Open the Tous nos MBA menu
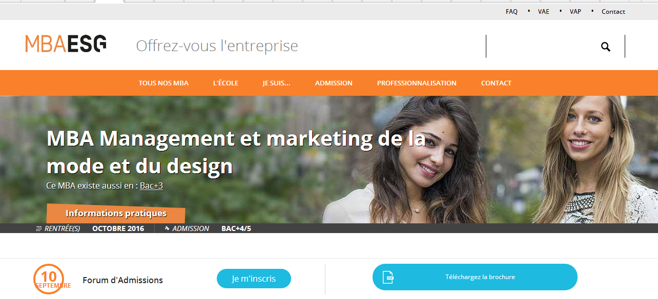Image resolution: width=658 pixels, height=299 pixels. [163, 83]
